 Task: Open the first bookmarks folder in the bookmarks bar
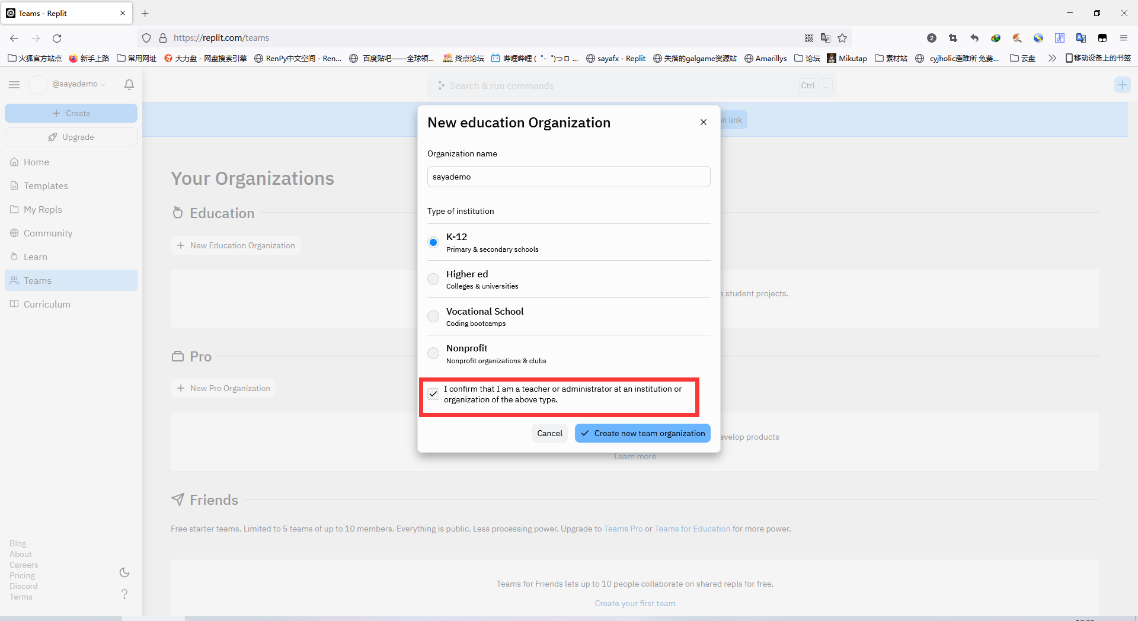[34, 58]
